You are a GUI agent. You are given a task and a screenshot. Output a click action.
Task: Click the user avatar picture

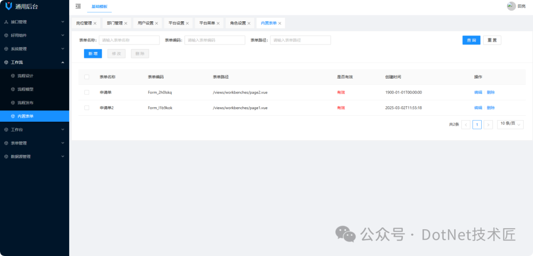point(511,6)
